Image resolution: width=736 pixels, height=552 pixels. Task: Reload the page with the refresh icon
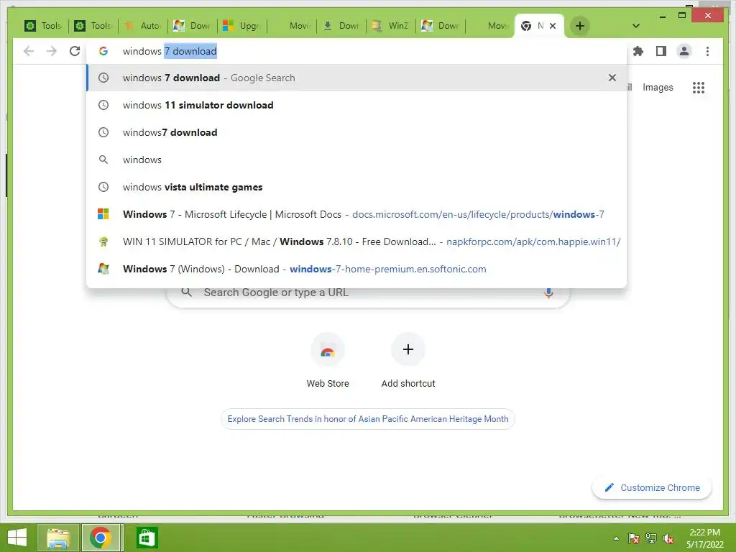75,51
